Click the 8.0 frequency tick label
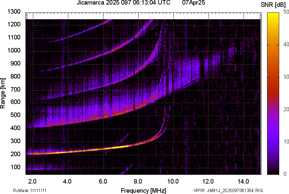This screenshot has width=289, height=194. coord(138,182)
